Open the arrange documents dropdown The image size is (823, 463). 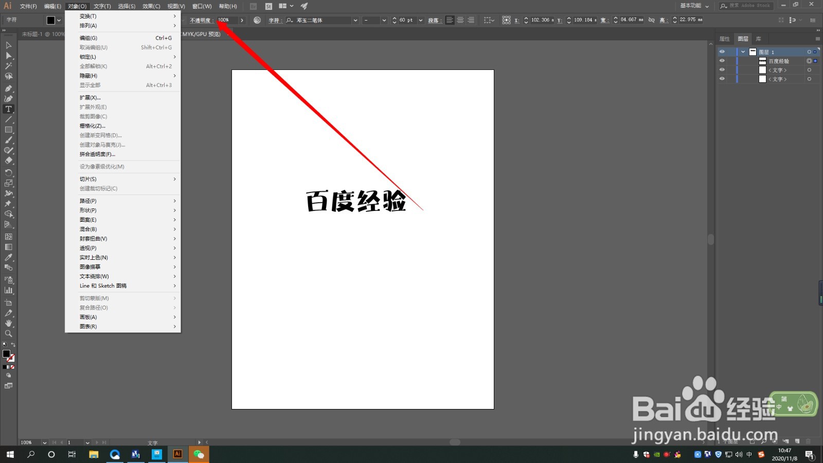(286, 6)
